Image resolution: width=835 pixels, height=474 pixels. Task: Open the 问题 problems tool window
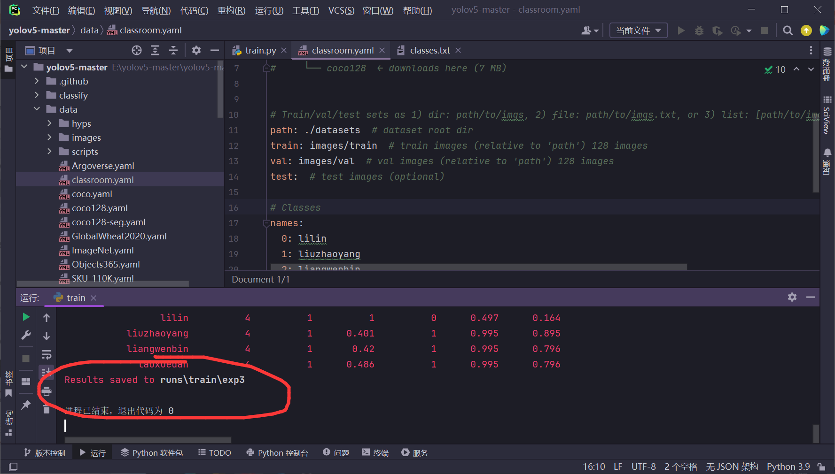pos(336,452)
